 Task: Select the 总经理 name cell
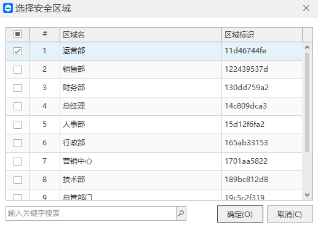tap(141, 106)
